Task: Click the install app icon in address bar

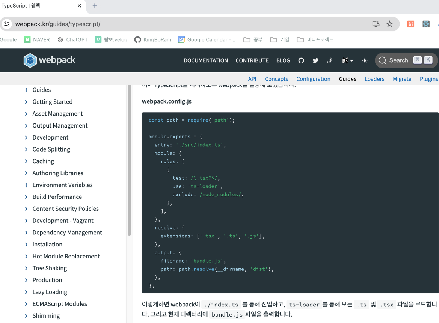Action: tap(376, 24)
